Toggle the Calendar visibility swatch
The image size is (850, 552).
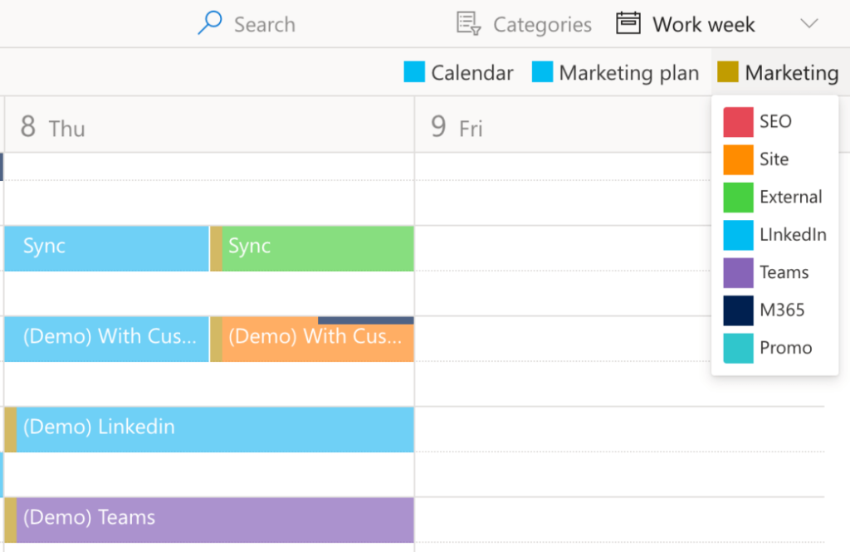413,72
